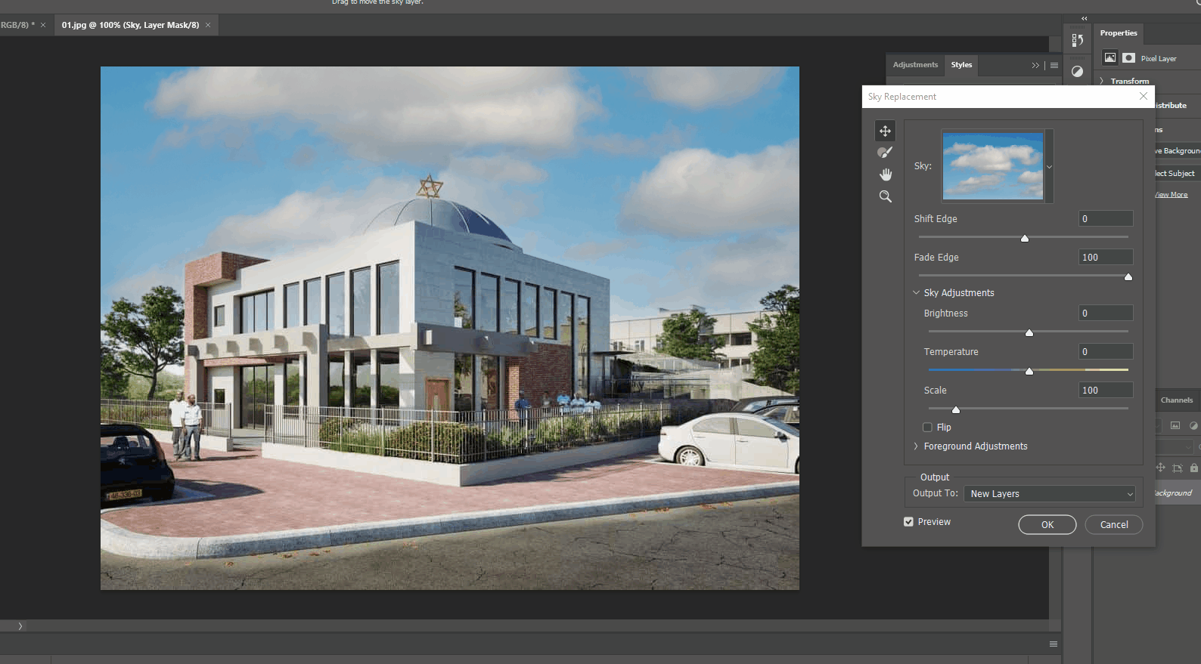Click the Fade Edge slider handle
1201x664 pixels.
point(1128,277)
